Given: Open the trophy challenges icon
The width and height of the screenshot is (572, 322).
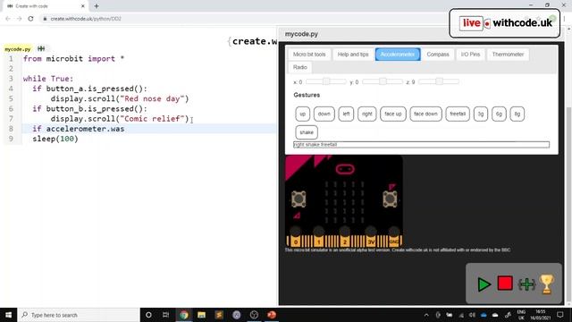Looking at the screenshot, I should [x=546, y=284].
